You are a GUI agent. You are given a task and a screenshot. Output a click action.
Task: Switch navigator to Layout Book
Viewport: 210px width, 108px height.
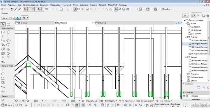[203, 16]
